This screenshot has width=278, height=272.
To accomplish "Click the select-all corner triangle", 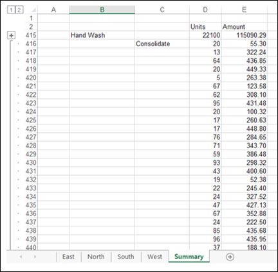I will click(x=33, y=10).
